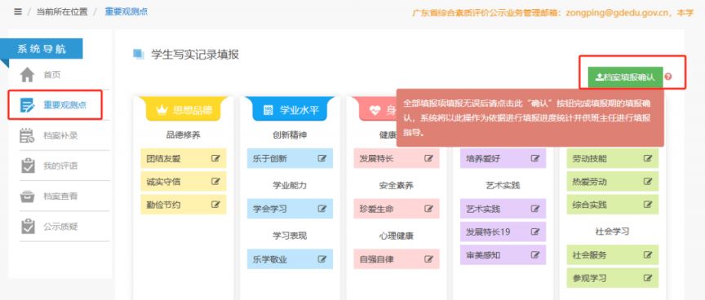Edit icon for 自强自律
Viewport: 705px width, 300px height.
[x=429, y=258]
